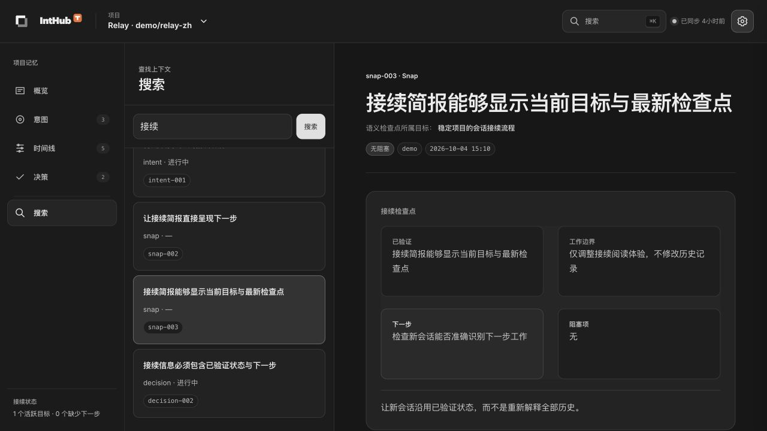Click the query field containing 接续
This screenshot has height=431, width=767.
click(212, 126)
